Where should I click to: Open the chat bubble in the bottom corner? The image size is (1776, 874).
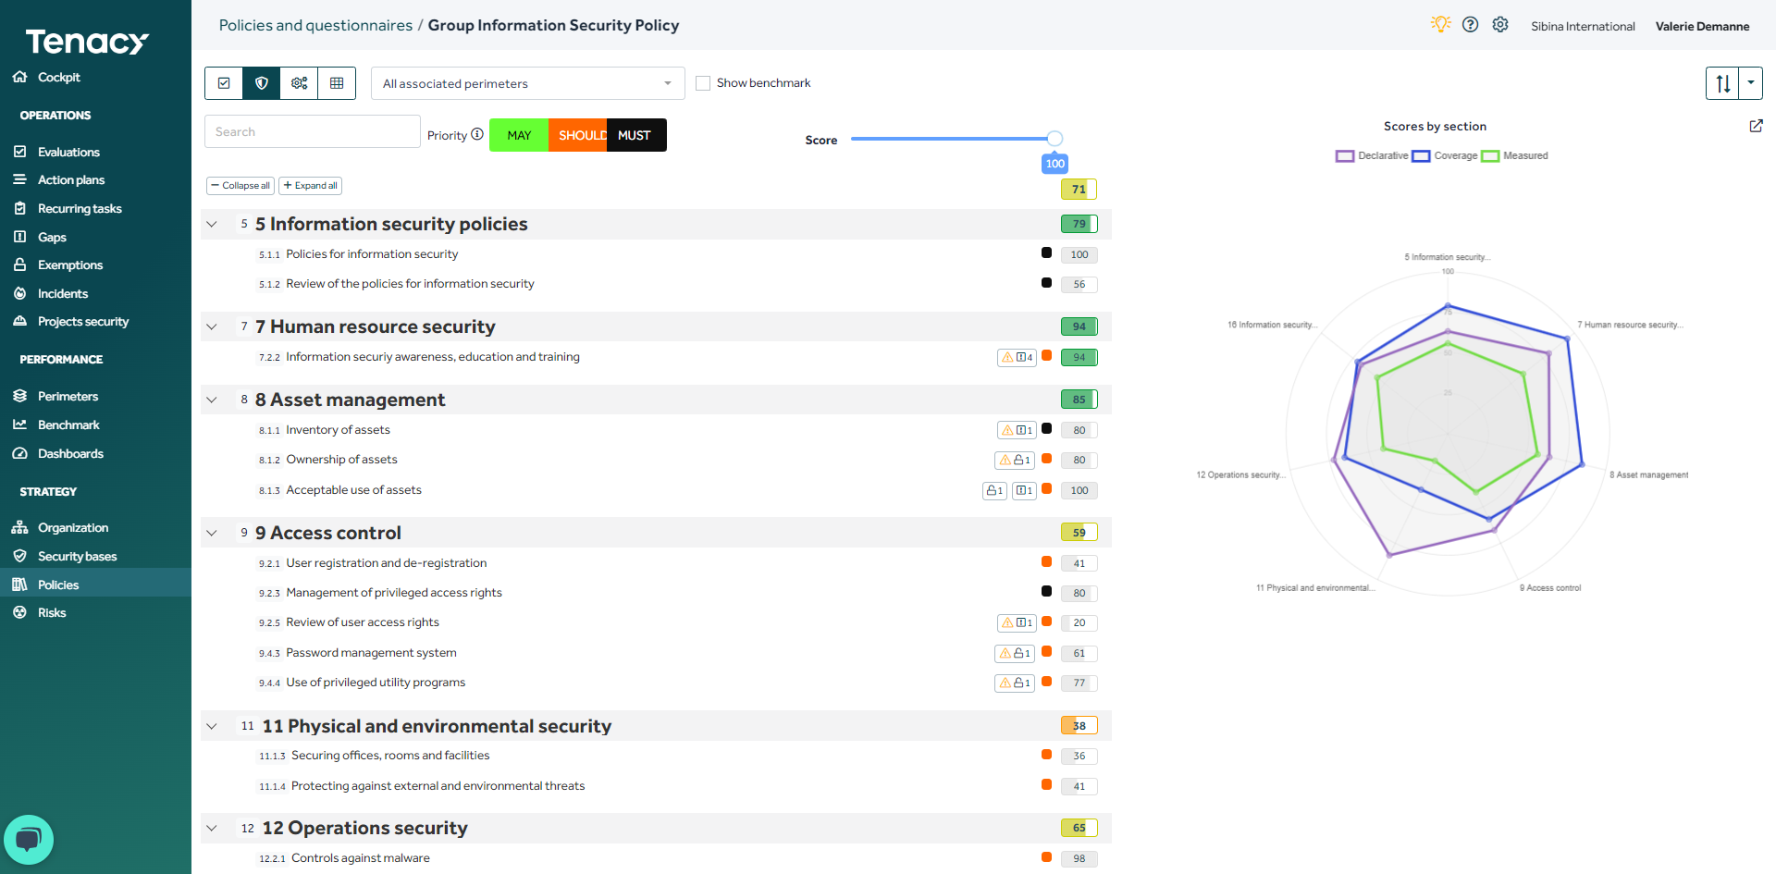click(29, 839)
